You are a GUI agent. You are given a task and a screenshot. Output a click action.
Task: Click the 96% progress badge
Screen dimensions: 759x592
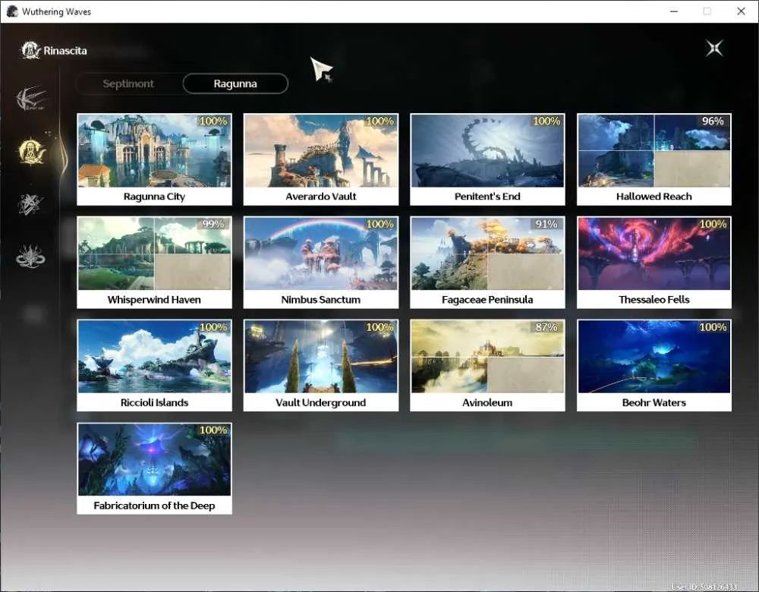click(713, 121)
